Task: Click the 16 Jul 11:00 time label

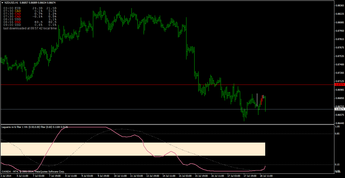Action: click(218, 175)
